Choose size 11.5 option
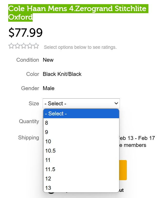This screenshot has width=160, height=198. [81, 169]
